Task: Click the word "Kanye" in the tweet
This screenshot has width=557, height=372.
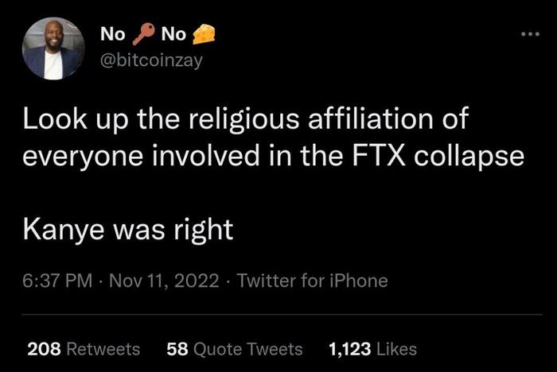Action: (x=58, y=229)
